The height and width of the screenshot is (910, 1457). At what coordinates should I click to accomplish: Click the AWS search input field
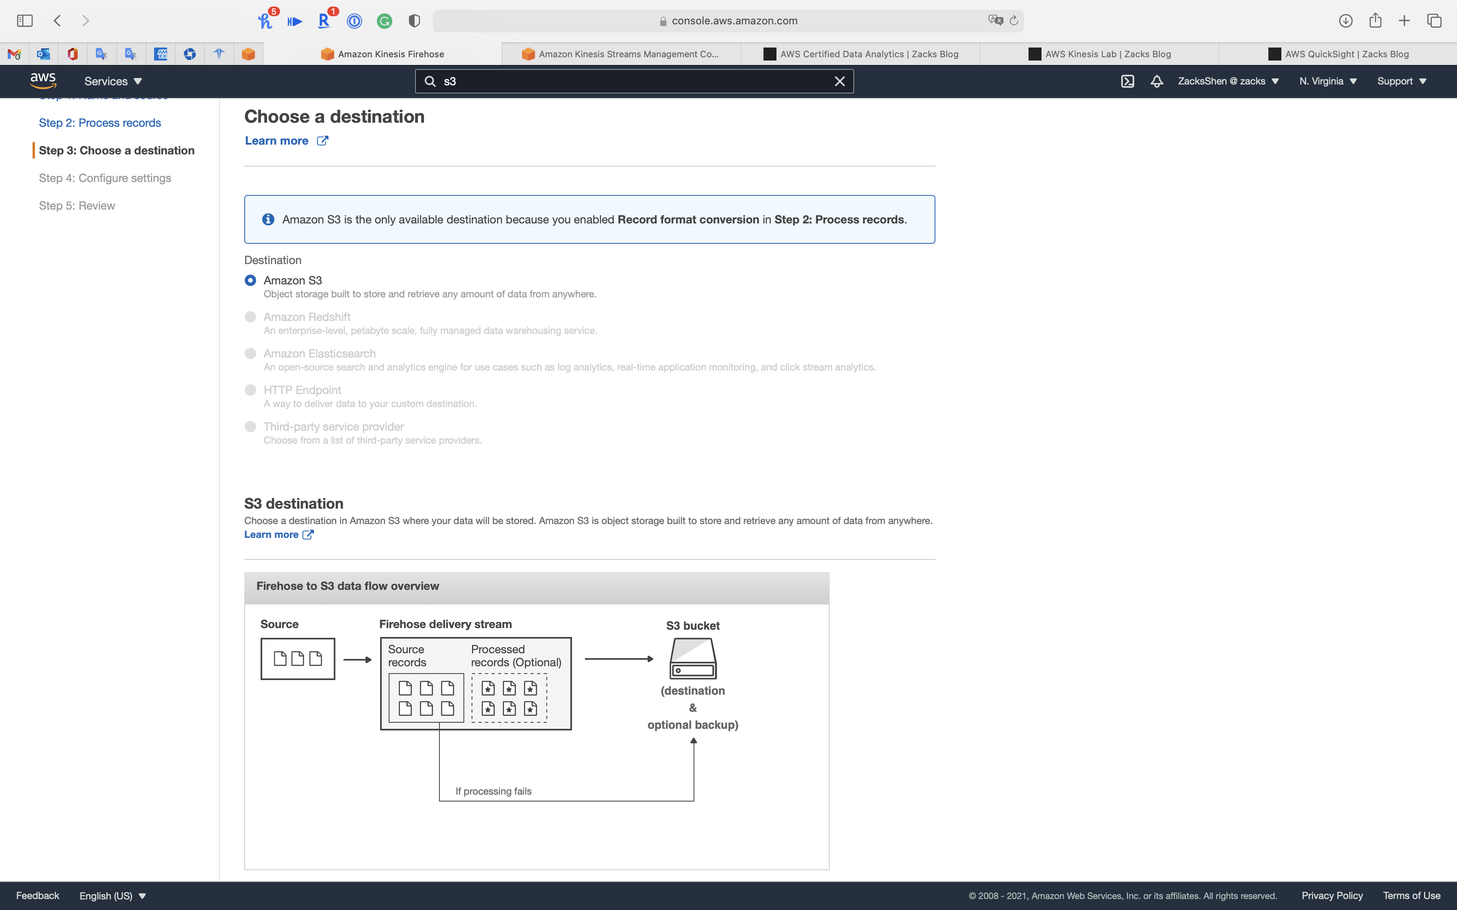pos(632,81)
